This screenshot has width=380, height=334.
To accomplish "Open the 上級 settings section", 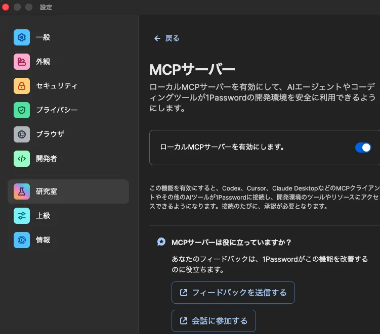I will point(68,216).
